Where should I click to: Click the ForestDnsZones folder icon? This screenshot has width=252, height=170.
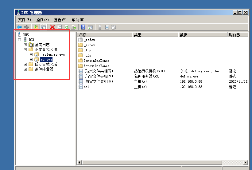(80, 66)
